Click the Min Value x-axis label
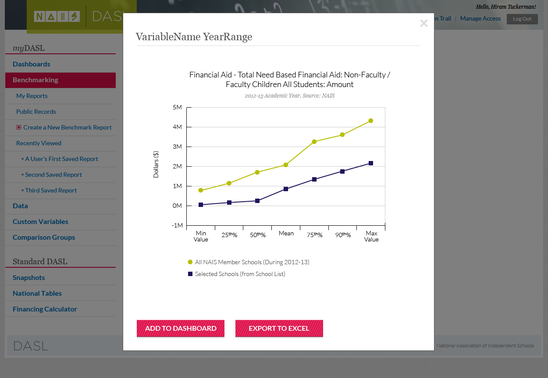Image resolution: width=548 pixels, height=378 pixels. 201,236
